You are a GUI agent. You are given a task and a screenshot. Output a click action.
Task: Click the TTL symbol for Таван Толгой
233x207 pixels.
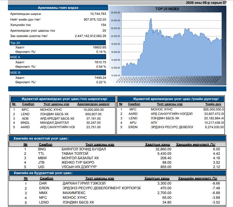[42, 154]
